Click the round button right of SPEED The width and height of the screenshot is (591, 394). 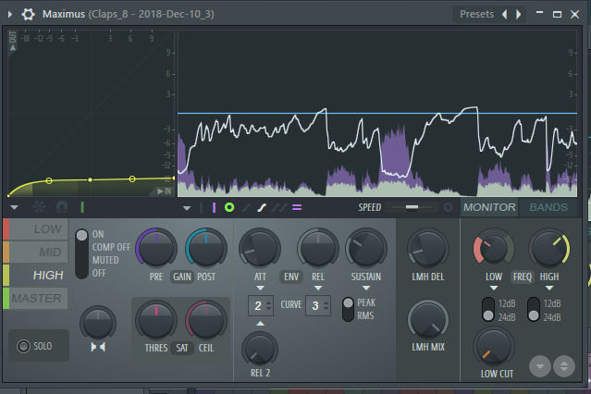coord(449,207)
